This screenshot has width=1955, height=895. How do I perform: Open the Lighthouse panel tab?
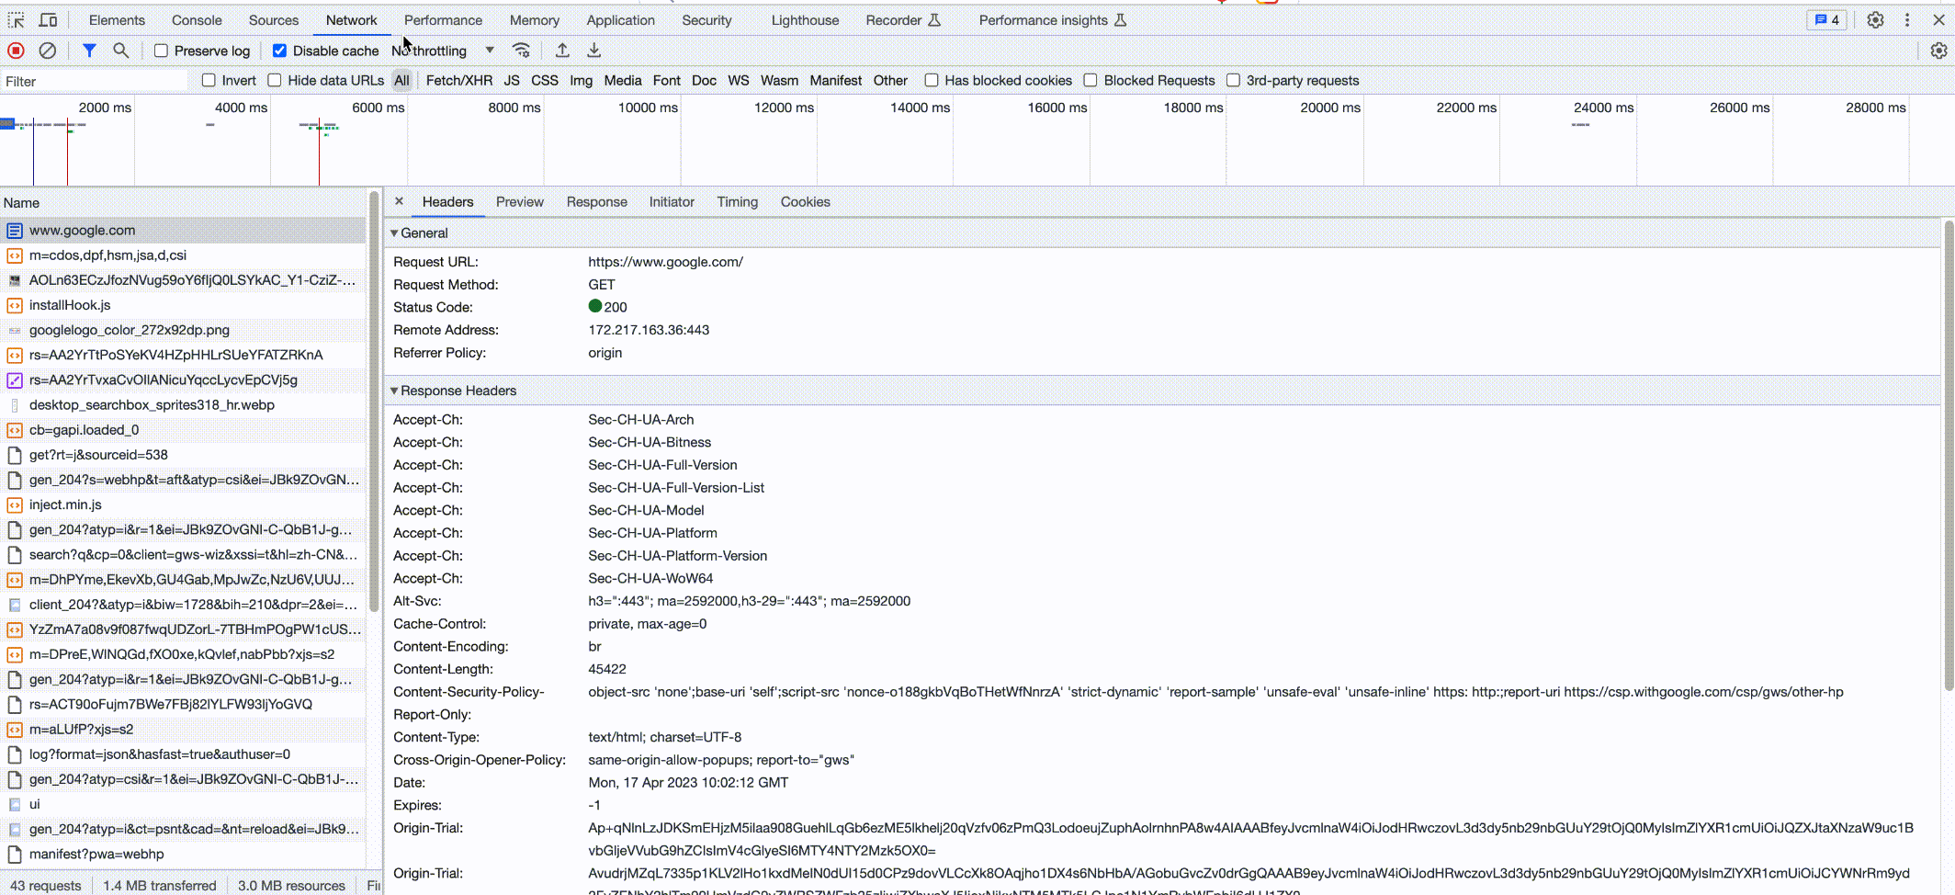pos(805,20)
